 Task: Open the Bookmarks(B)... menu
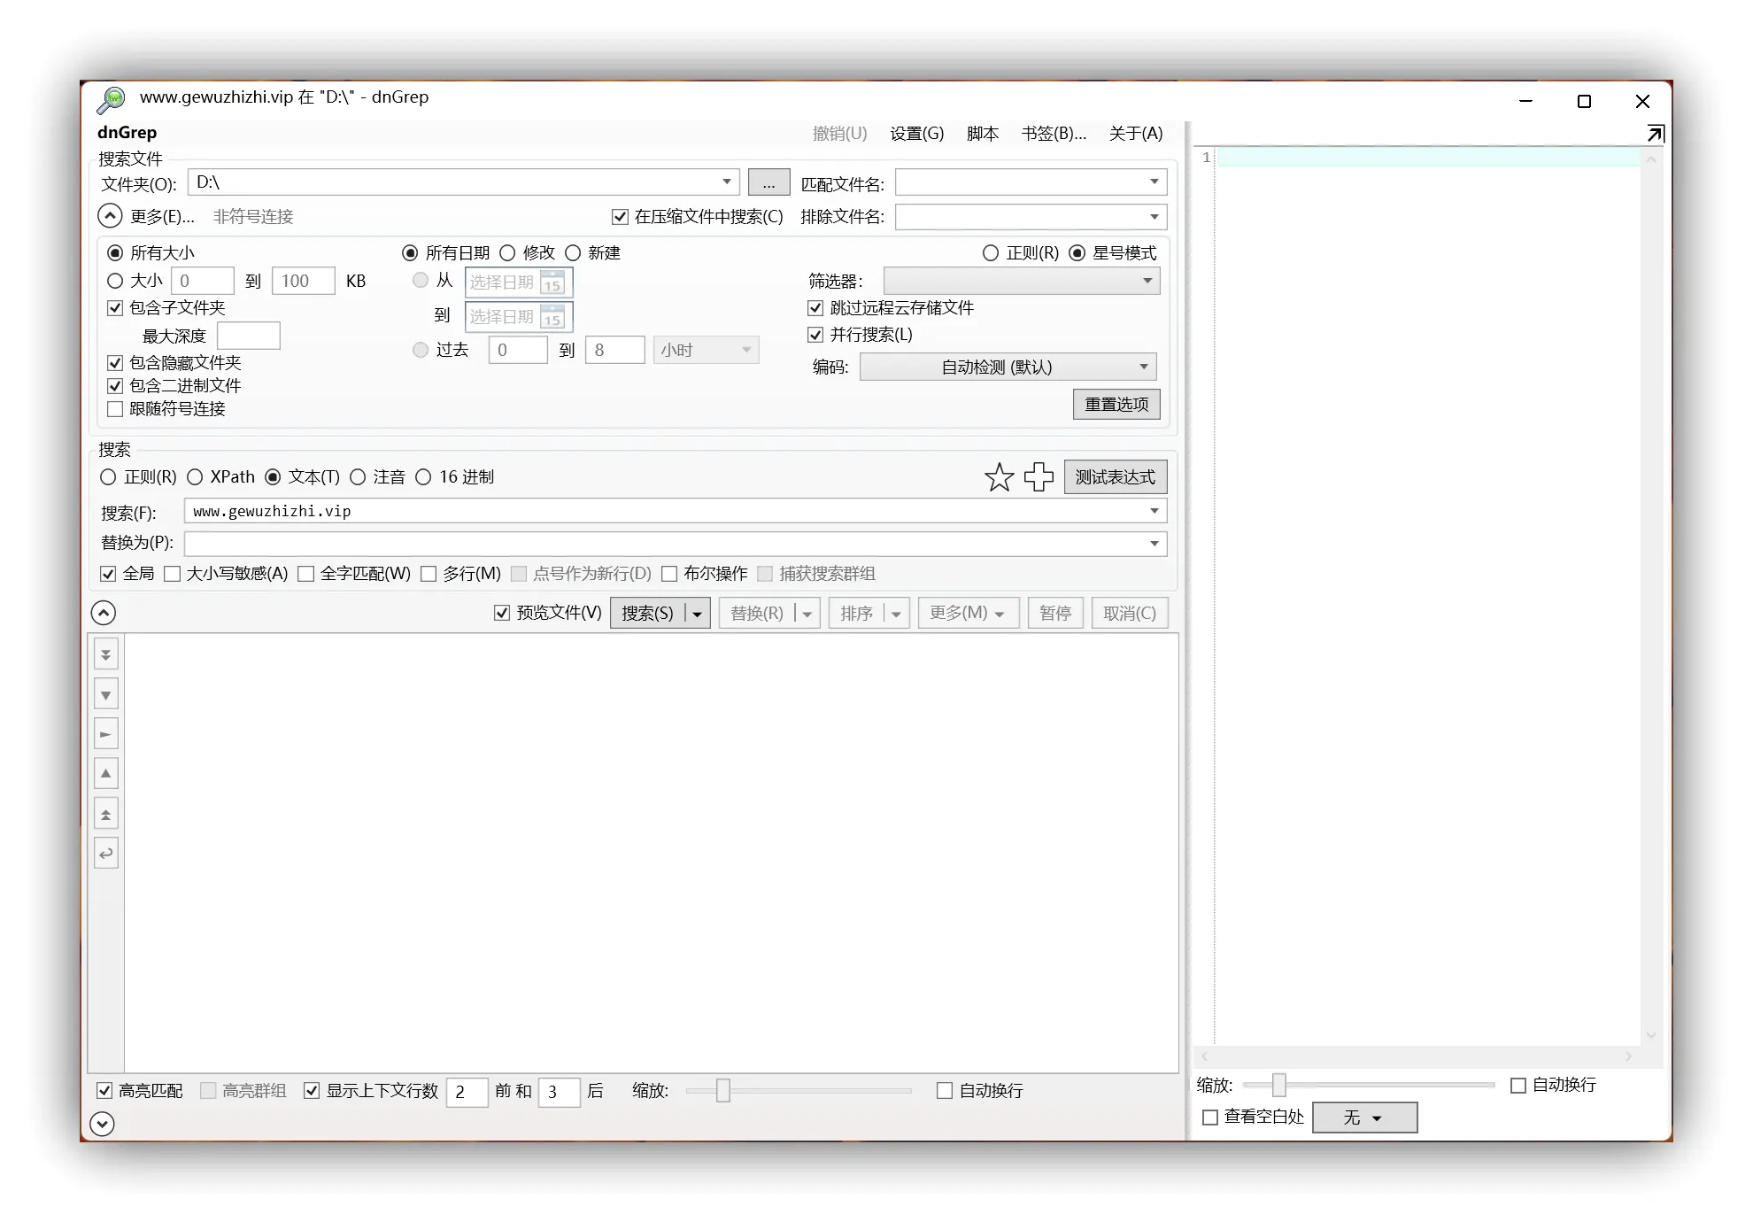[x=1054, y=134]
